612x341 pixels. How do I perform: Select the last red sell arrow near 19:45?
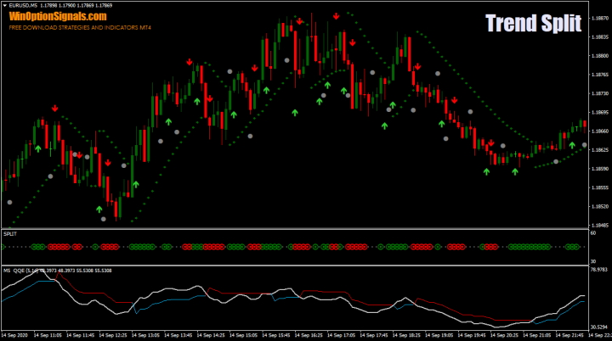[x=490, y=143]
